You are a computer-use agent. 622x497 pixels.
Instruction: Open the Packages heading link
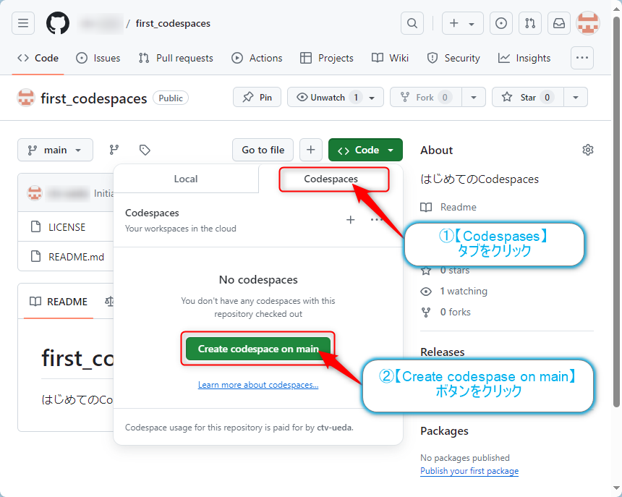444,430
